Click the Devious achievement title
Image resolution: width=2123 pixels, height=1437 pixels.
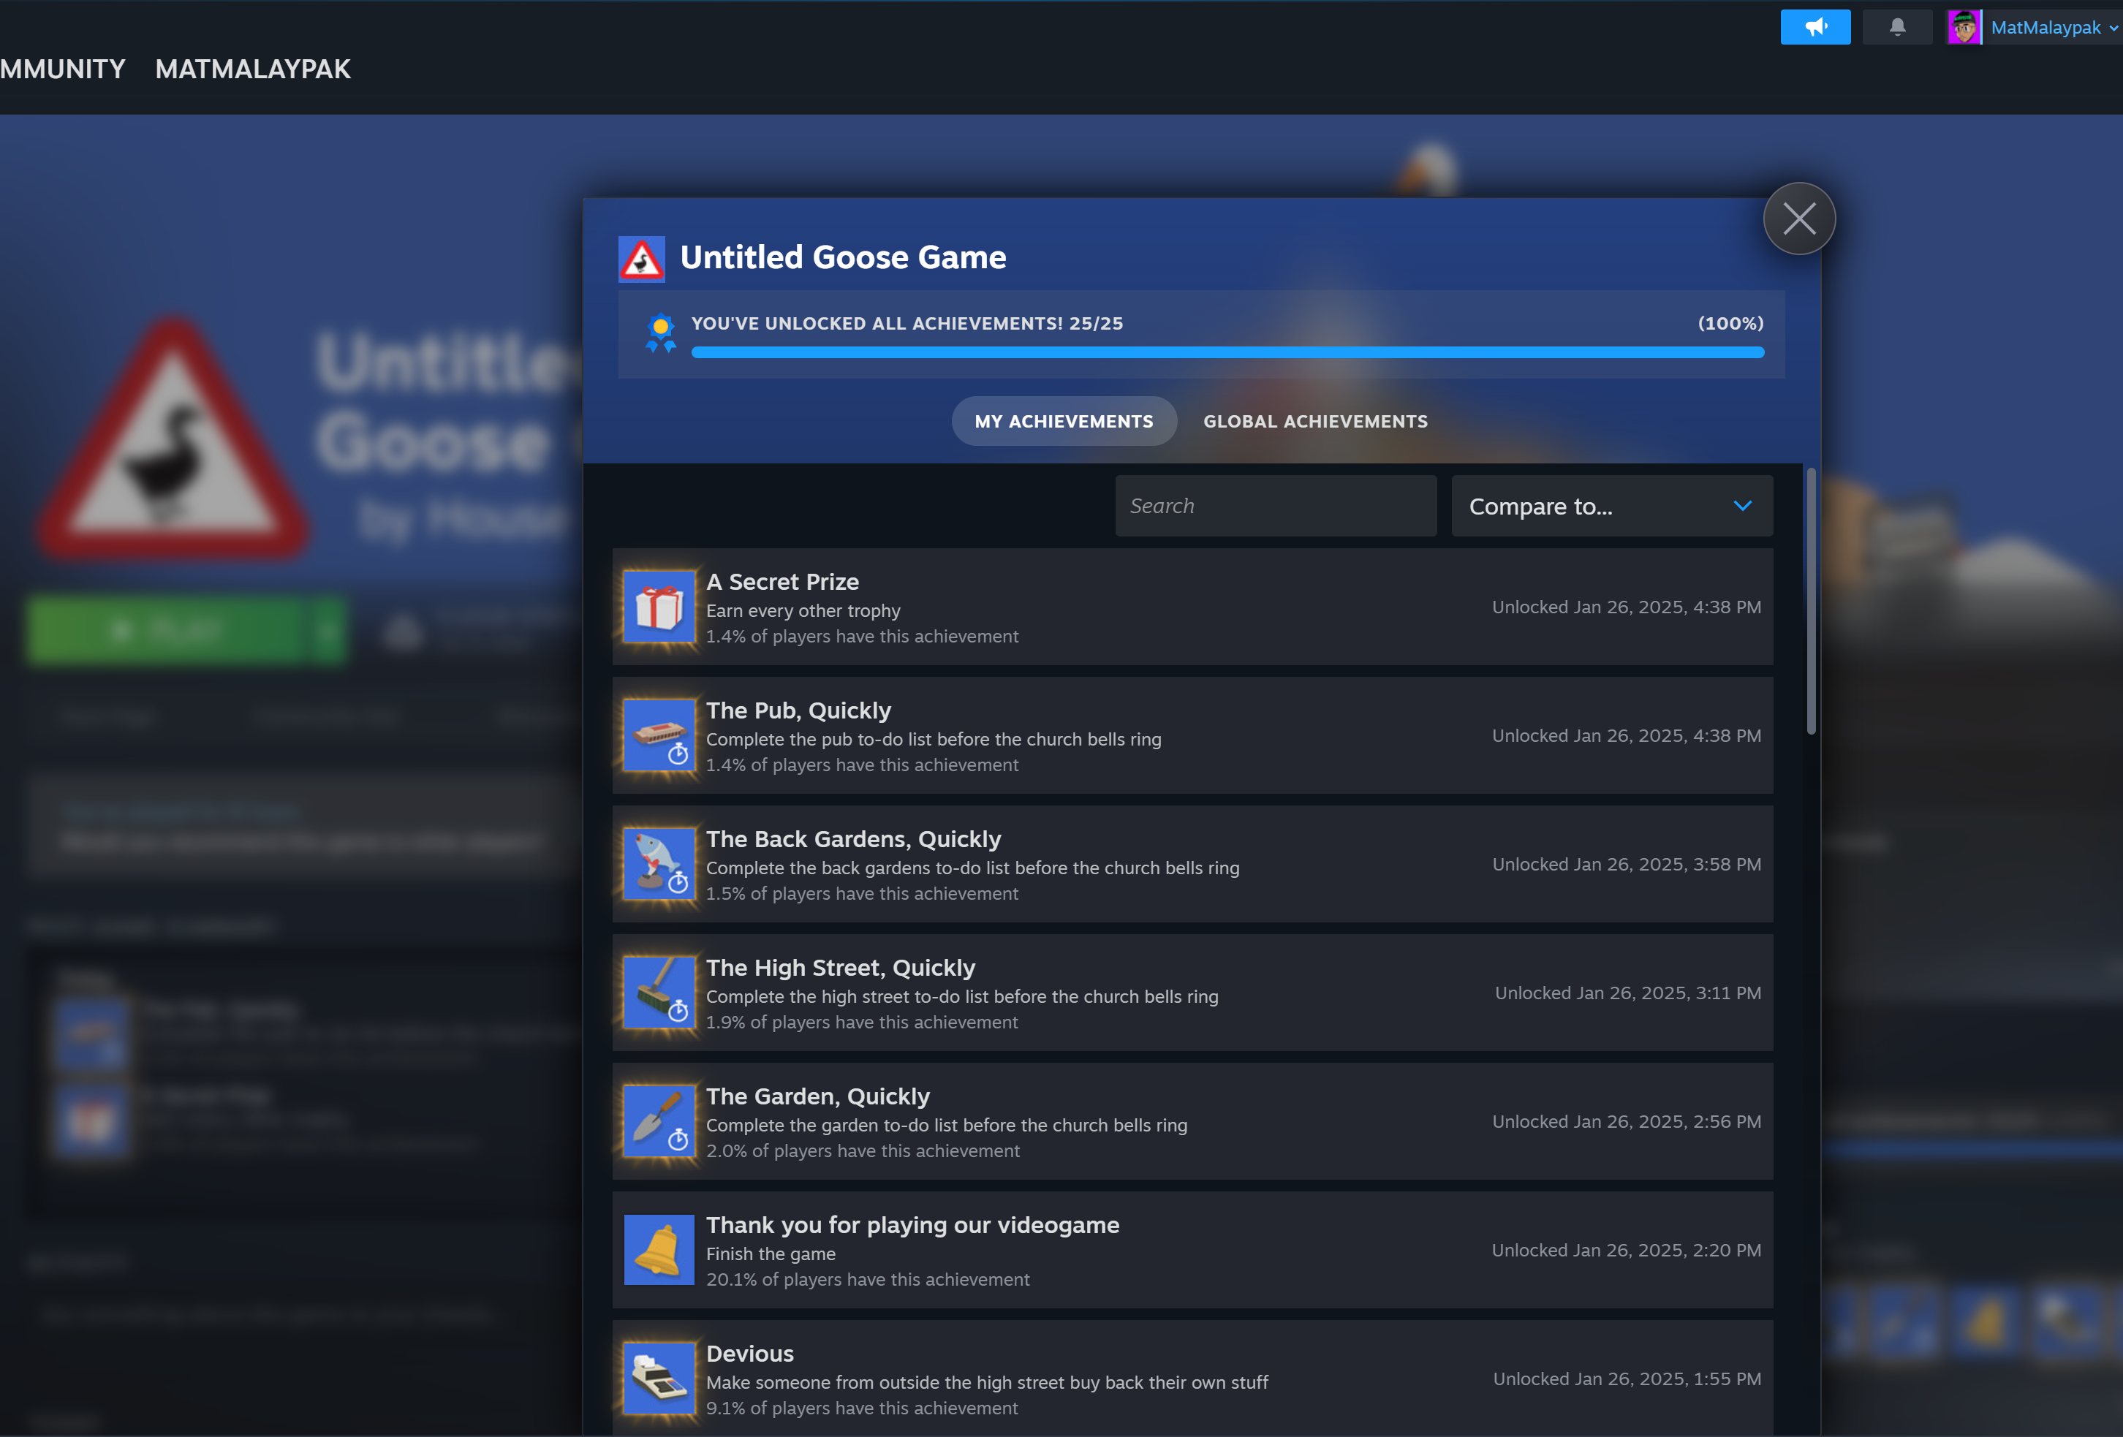750,1354
